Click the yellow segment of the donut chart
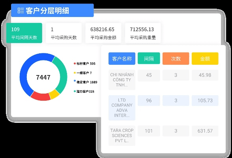Viewport: 232px width, 158px height. coord(54,94)
